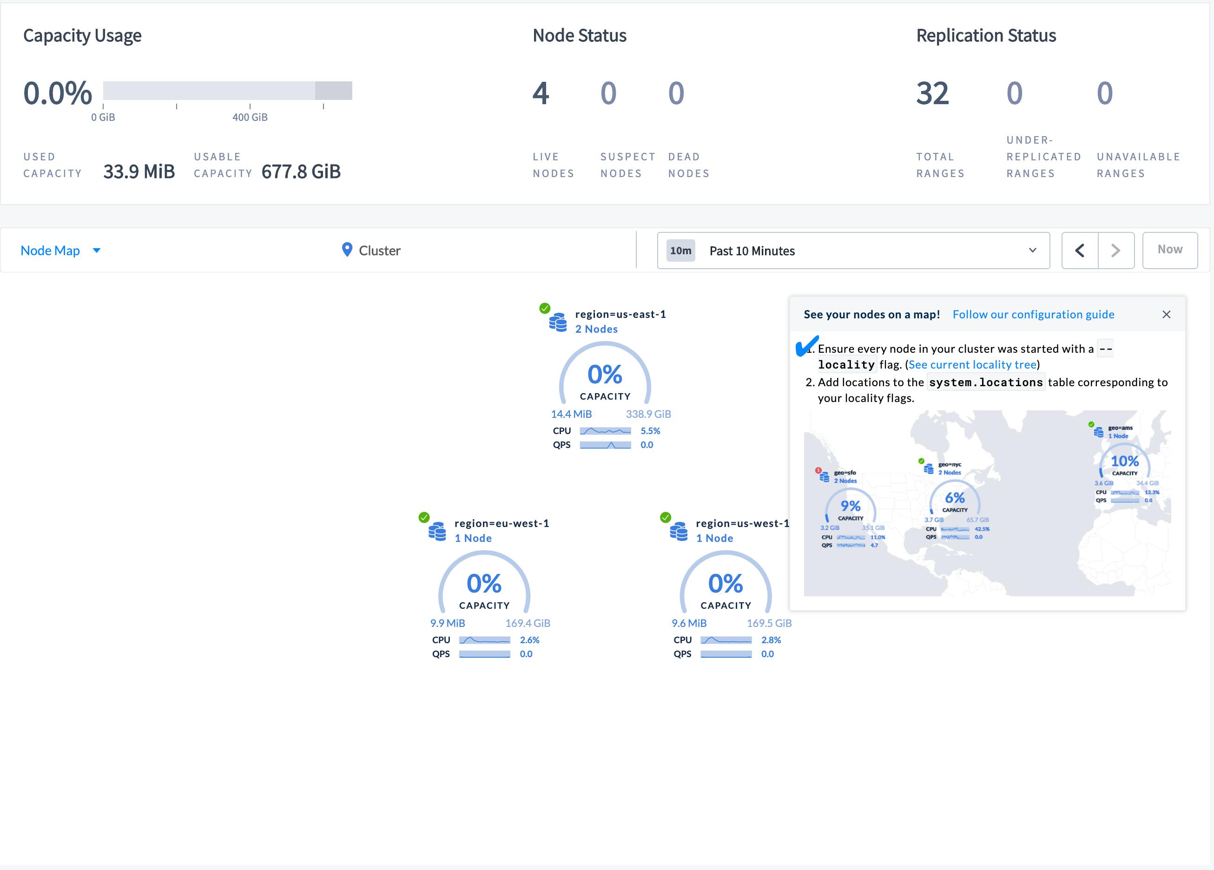Open Follow our configuration guide link
Viewport: 1214px width, 870px height.
coord(1033,314)
